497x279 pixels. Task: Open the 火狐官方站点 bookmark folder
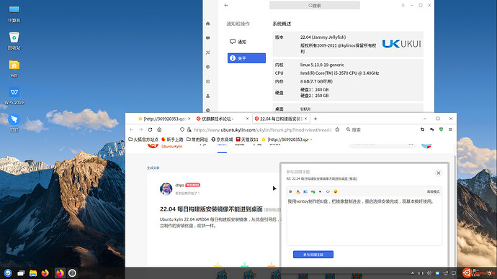[143, 139]
